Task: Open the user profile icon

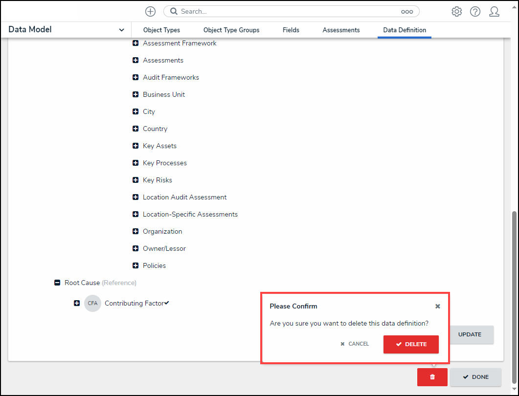Action: (x=494, y=11)
